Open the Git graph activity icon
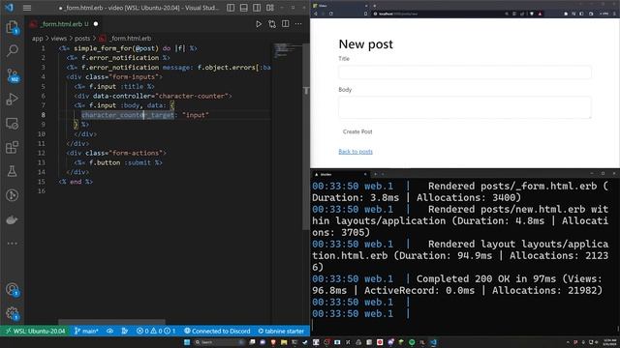620x348 pixels. pos(13,195)
